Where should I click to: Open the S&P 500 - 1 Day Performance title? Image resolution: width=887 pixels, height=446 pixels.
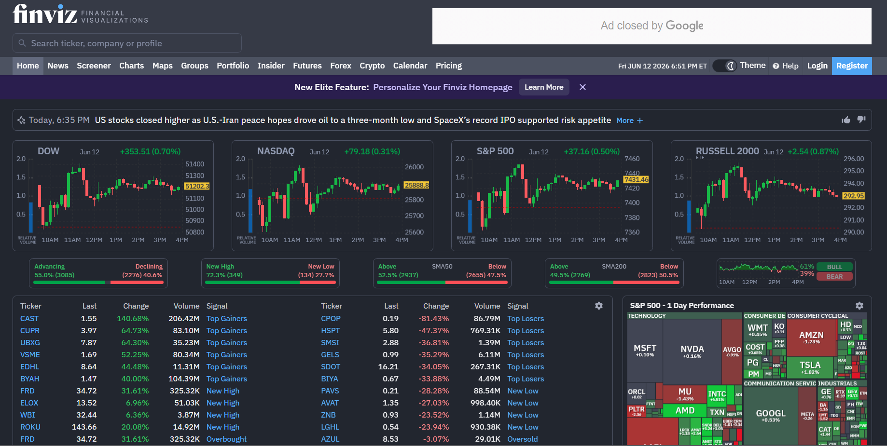click(681, 306)
